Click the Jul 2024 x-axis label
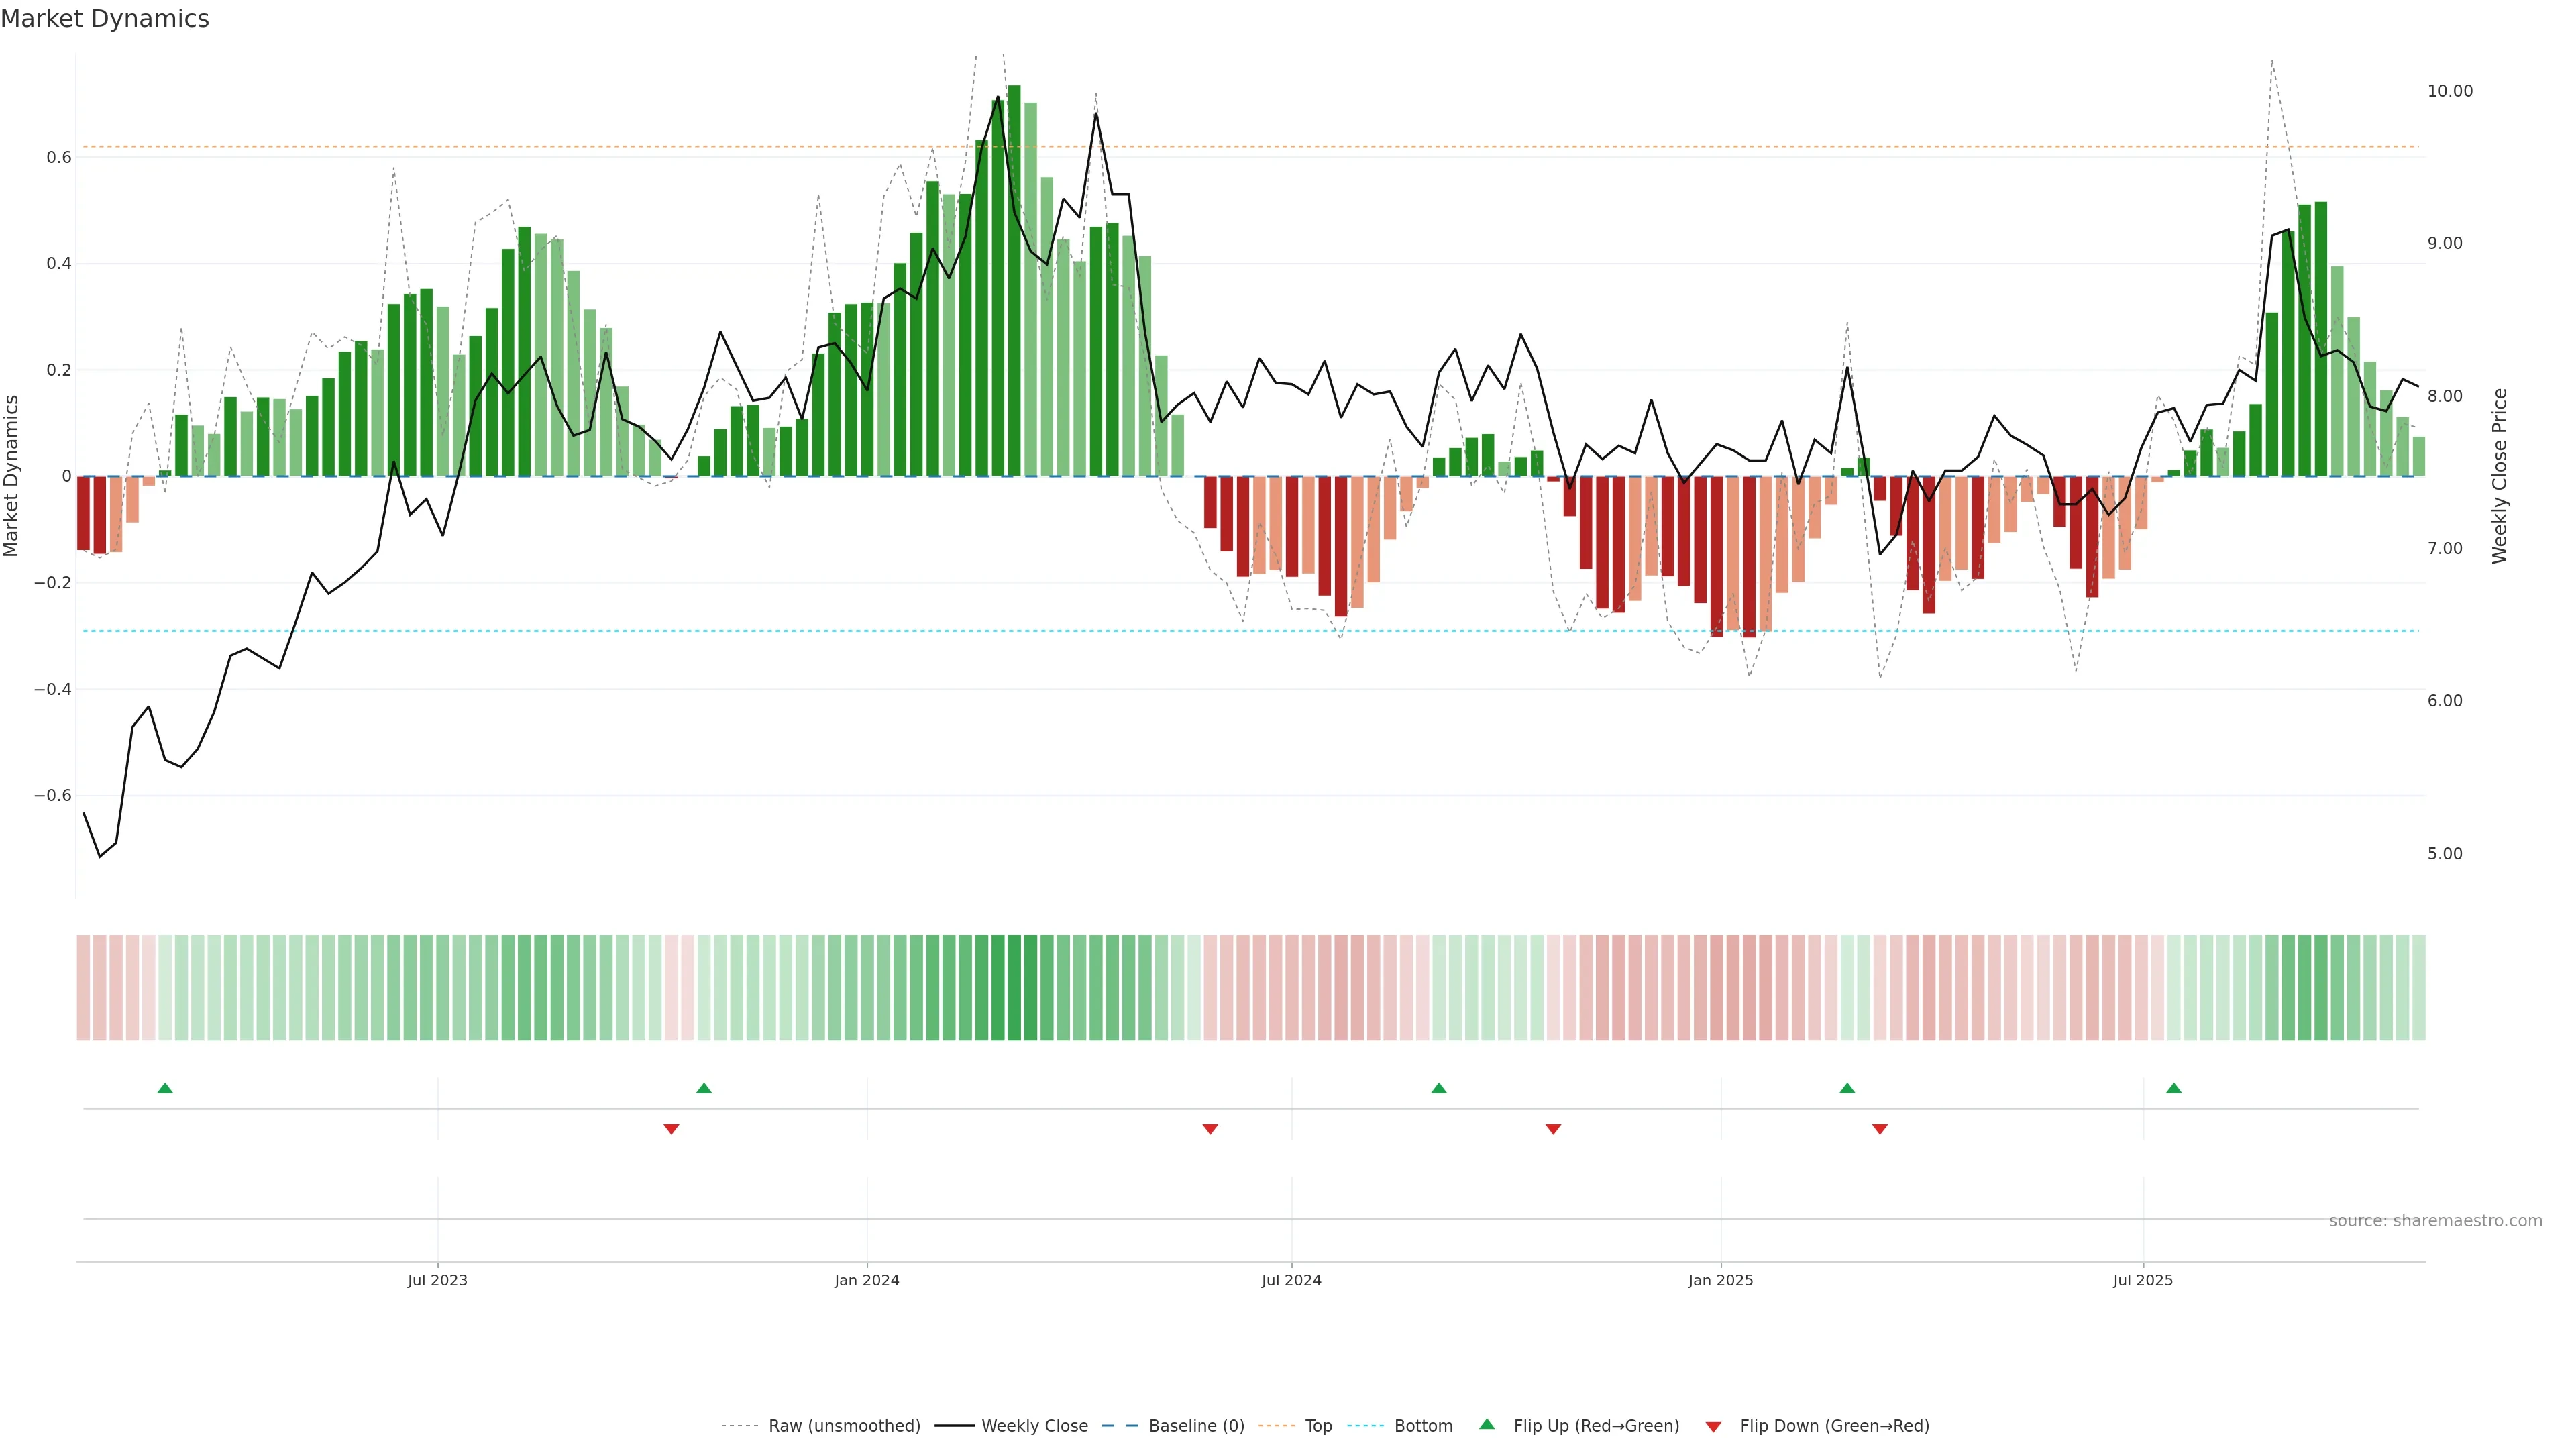This screenshot has width=2576, height=1449. click(x=1291, y=1280)
